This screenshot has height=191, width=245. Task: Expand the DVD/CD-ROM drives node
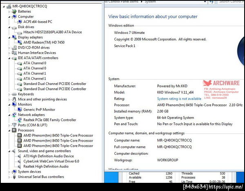9,48
